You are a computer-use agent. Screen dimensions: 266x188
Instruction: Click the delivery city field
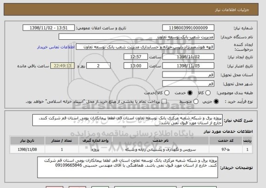click(188, 84)
